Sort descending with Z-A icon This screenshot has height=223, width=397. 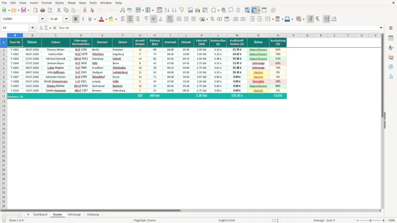[174, 10]
